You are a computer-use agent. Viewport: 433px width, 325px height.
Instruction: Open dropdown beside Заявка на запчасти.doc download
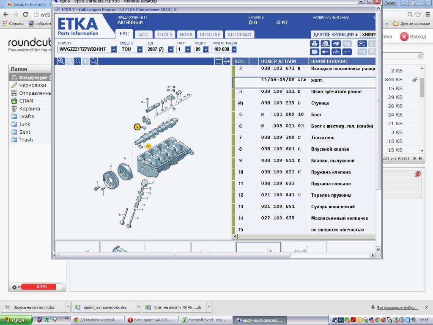[68, 307]
